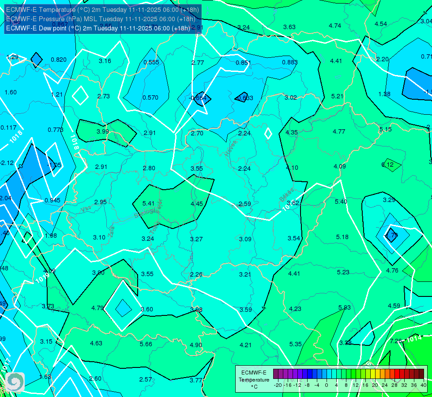Screen dimensions: 432x397
Task: Select the ECMWF-E Temperature 2m layer label
Action: pos(102,10)
